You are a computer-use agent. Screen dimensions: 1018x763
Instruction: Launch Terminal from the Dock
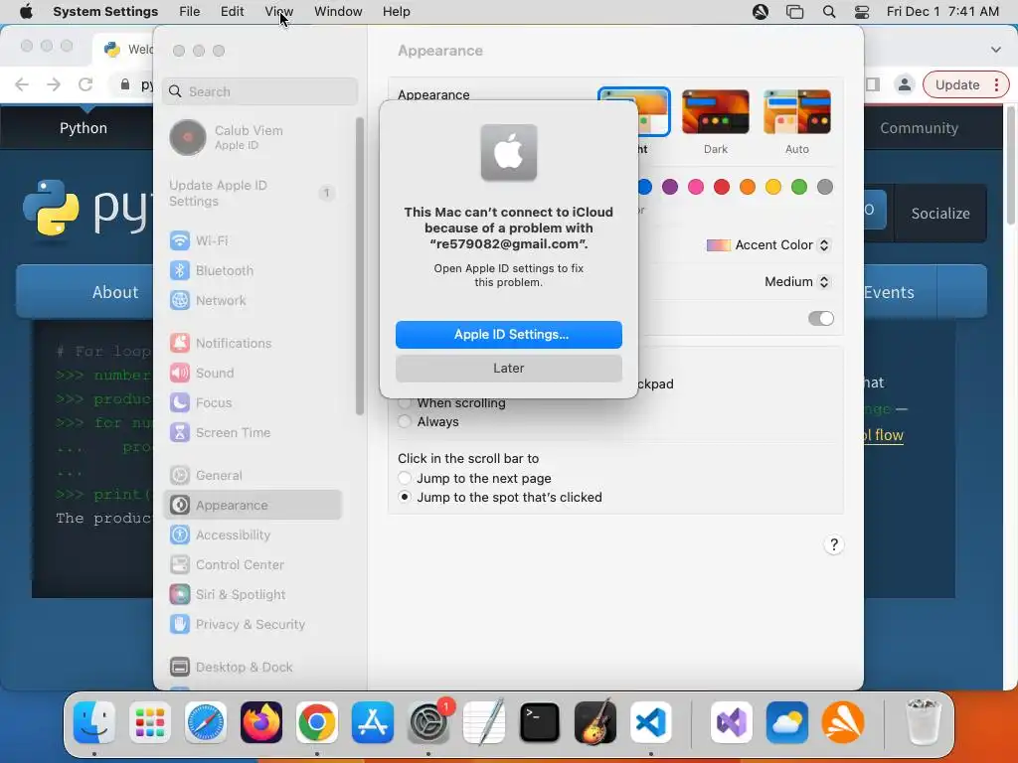(540, 722)
